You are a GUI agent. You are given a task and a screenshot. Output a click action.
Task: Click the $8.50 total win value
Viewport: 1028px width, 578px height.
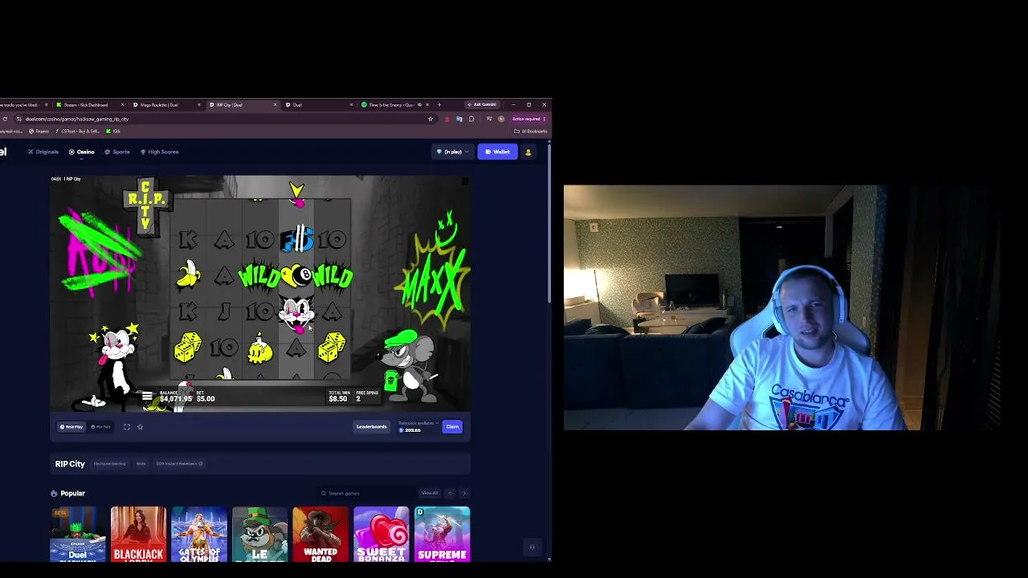pyautogui.click(x=338, y=399)
